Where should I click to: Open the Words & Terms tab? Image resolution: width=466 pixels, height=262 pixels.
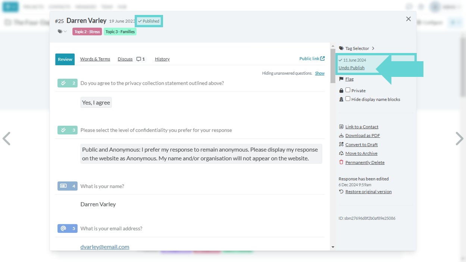pos(95,59)
